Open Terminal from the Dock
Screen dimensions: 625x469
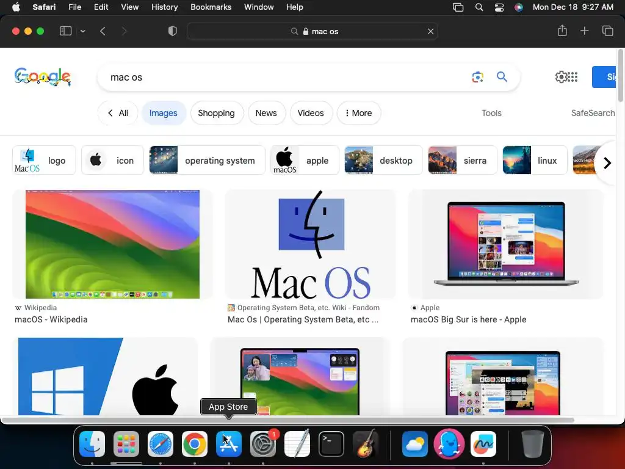(331, 444)
